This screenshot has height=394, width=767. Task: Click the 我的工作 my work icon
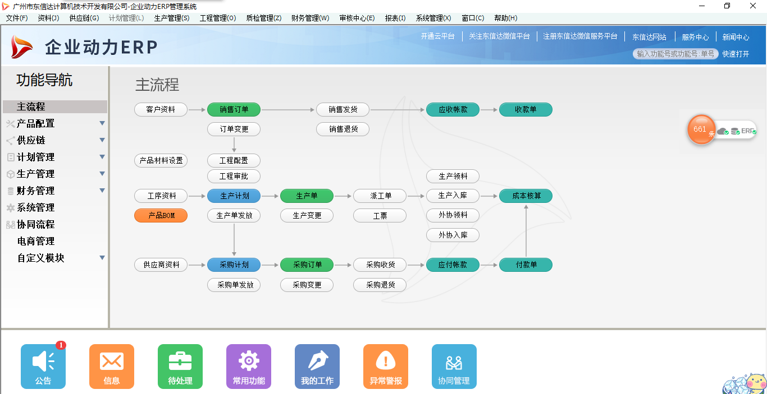click(x=317, y=366)
